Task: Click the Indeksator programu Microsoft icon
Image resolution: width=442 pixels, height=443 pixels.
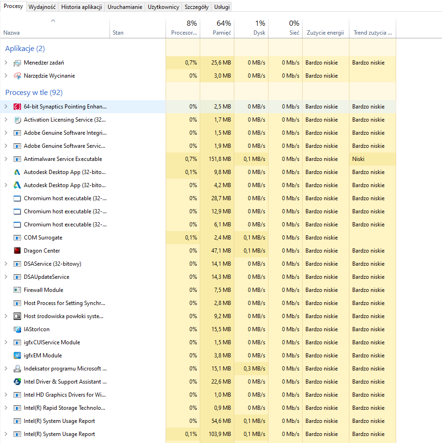Action: click(17, 369)
